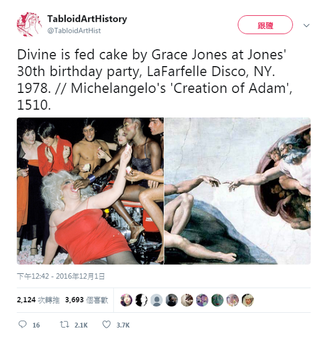Click the 16 replies count
The height and width of the screenshot is (339, 328).
(x=36, y=325)
